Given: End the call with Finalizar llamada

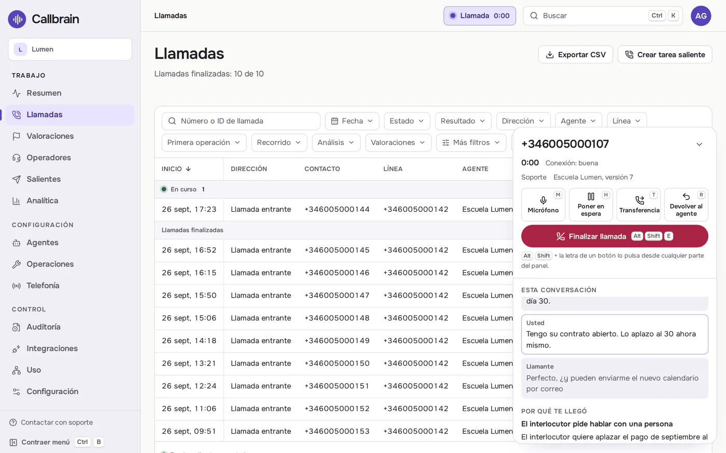Looking at the screenshot, I should tap(615, 236).
